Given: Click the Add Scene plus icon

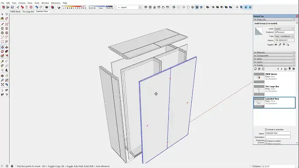Looking at the screenshot, I should coord(259,69).
